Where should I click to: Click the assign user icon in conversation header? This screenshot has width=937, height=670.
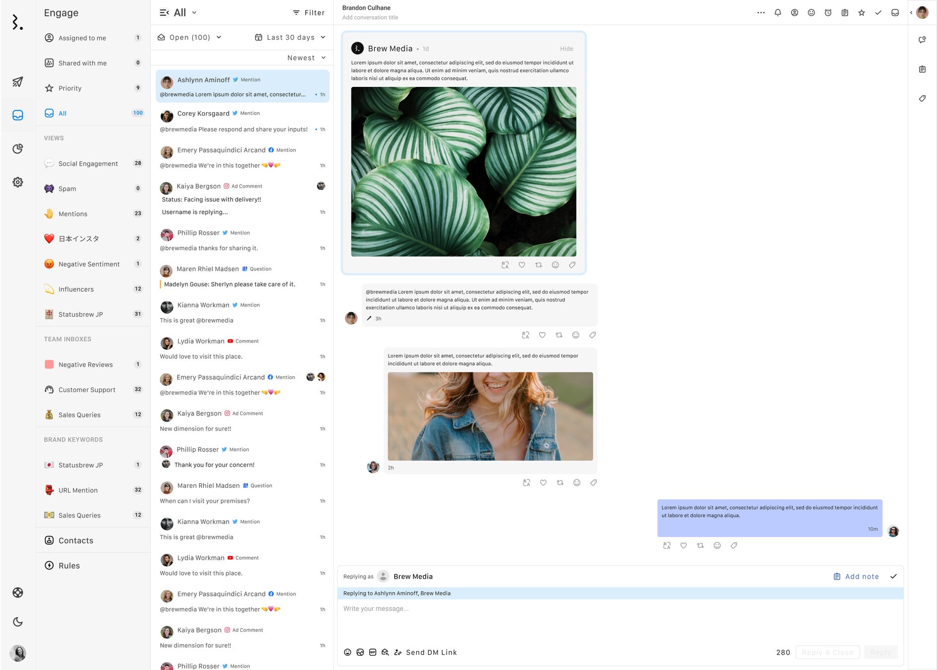(x=795, y=13)
